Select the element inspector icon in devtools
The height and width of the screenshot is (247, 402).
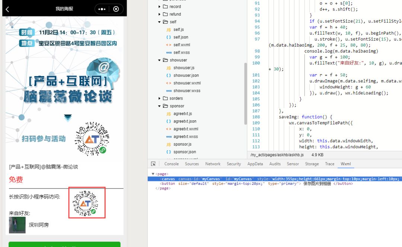pos(153,164)
